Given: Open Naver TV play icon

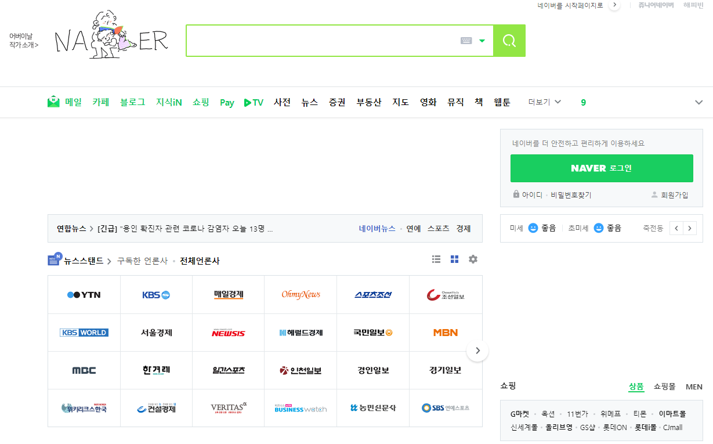Looking at the screenshot, I should [x=254, y=103].
